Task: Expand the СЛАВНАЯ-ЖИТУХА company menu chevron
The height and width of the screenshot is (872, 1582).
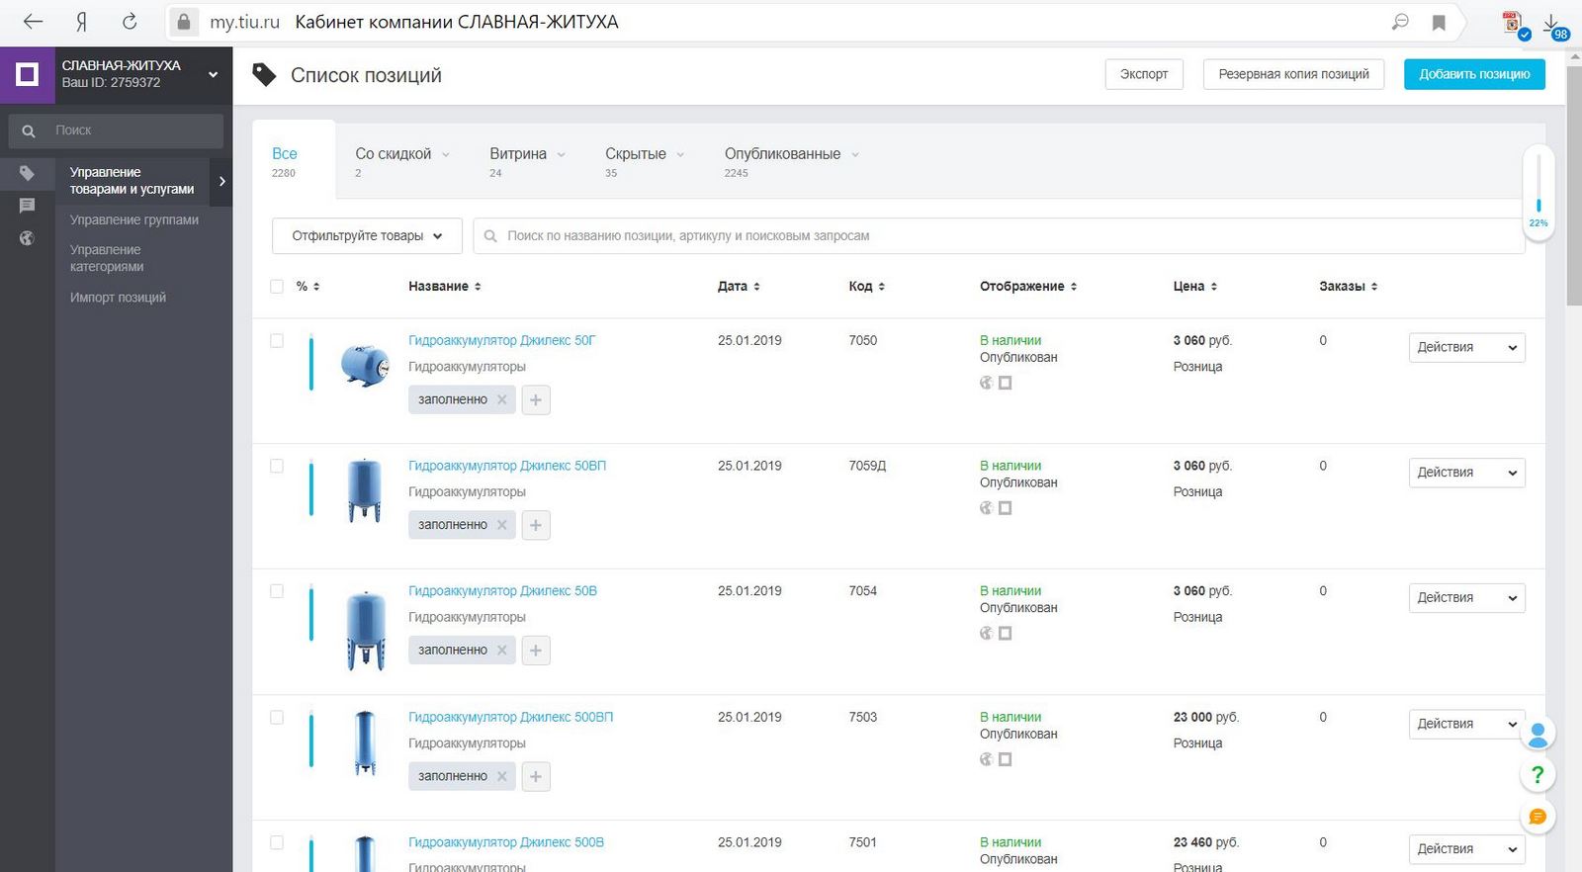Action: point(213,74)
